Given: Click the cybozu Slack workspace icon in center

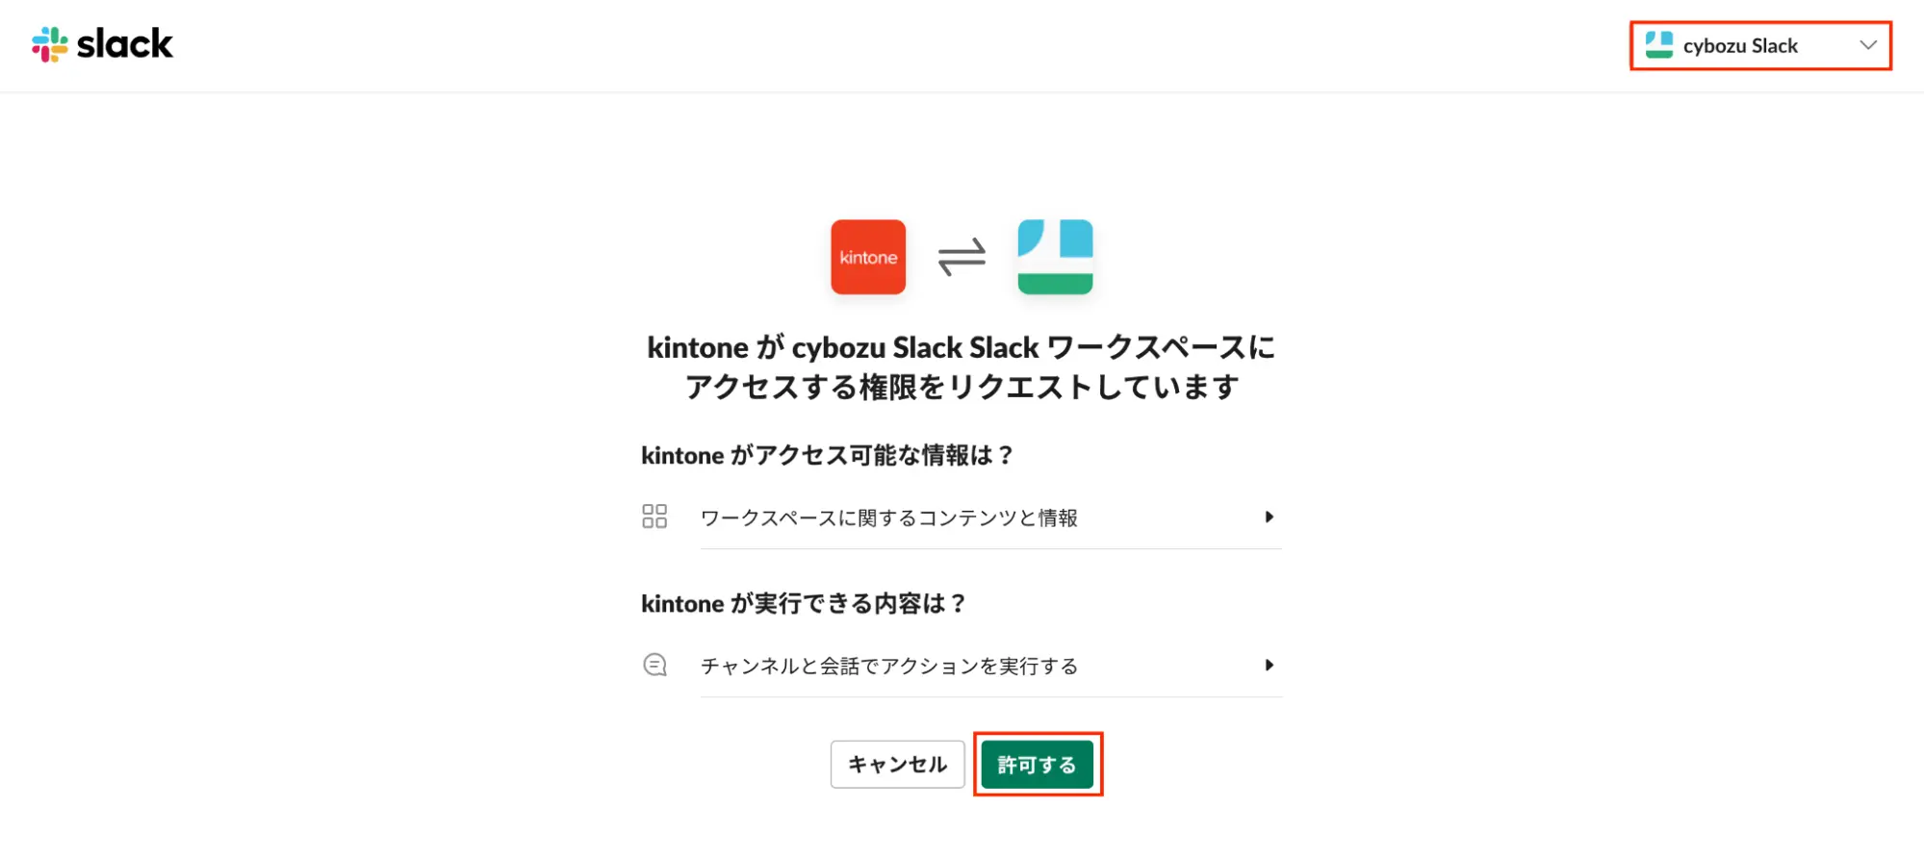Looking at the screenshot, I should 1055,257.
